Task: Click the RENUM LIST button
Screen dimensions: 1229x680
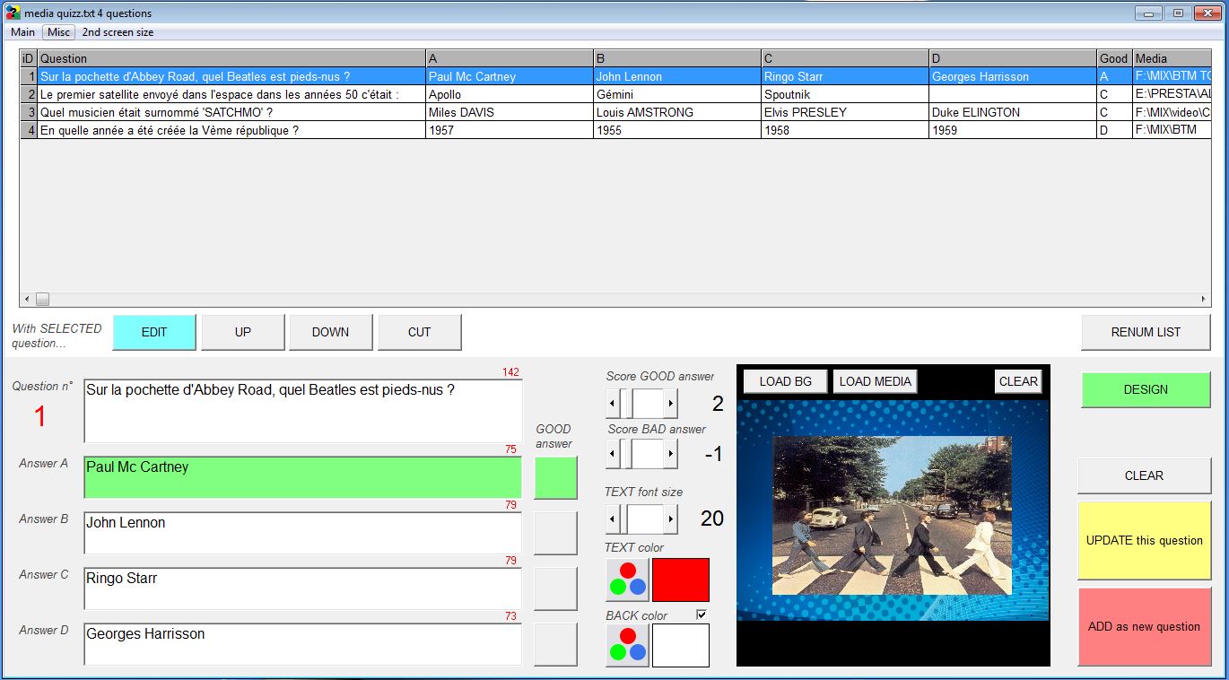Action: point(1146,332)
